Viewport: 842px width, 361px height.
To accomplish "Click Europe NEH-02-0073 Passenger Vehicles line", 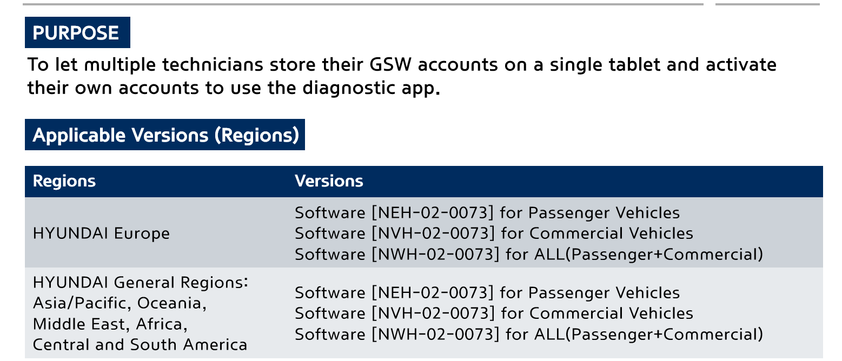I will [487, 213].
